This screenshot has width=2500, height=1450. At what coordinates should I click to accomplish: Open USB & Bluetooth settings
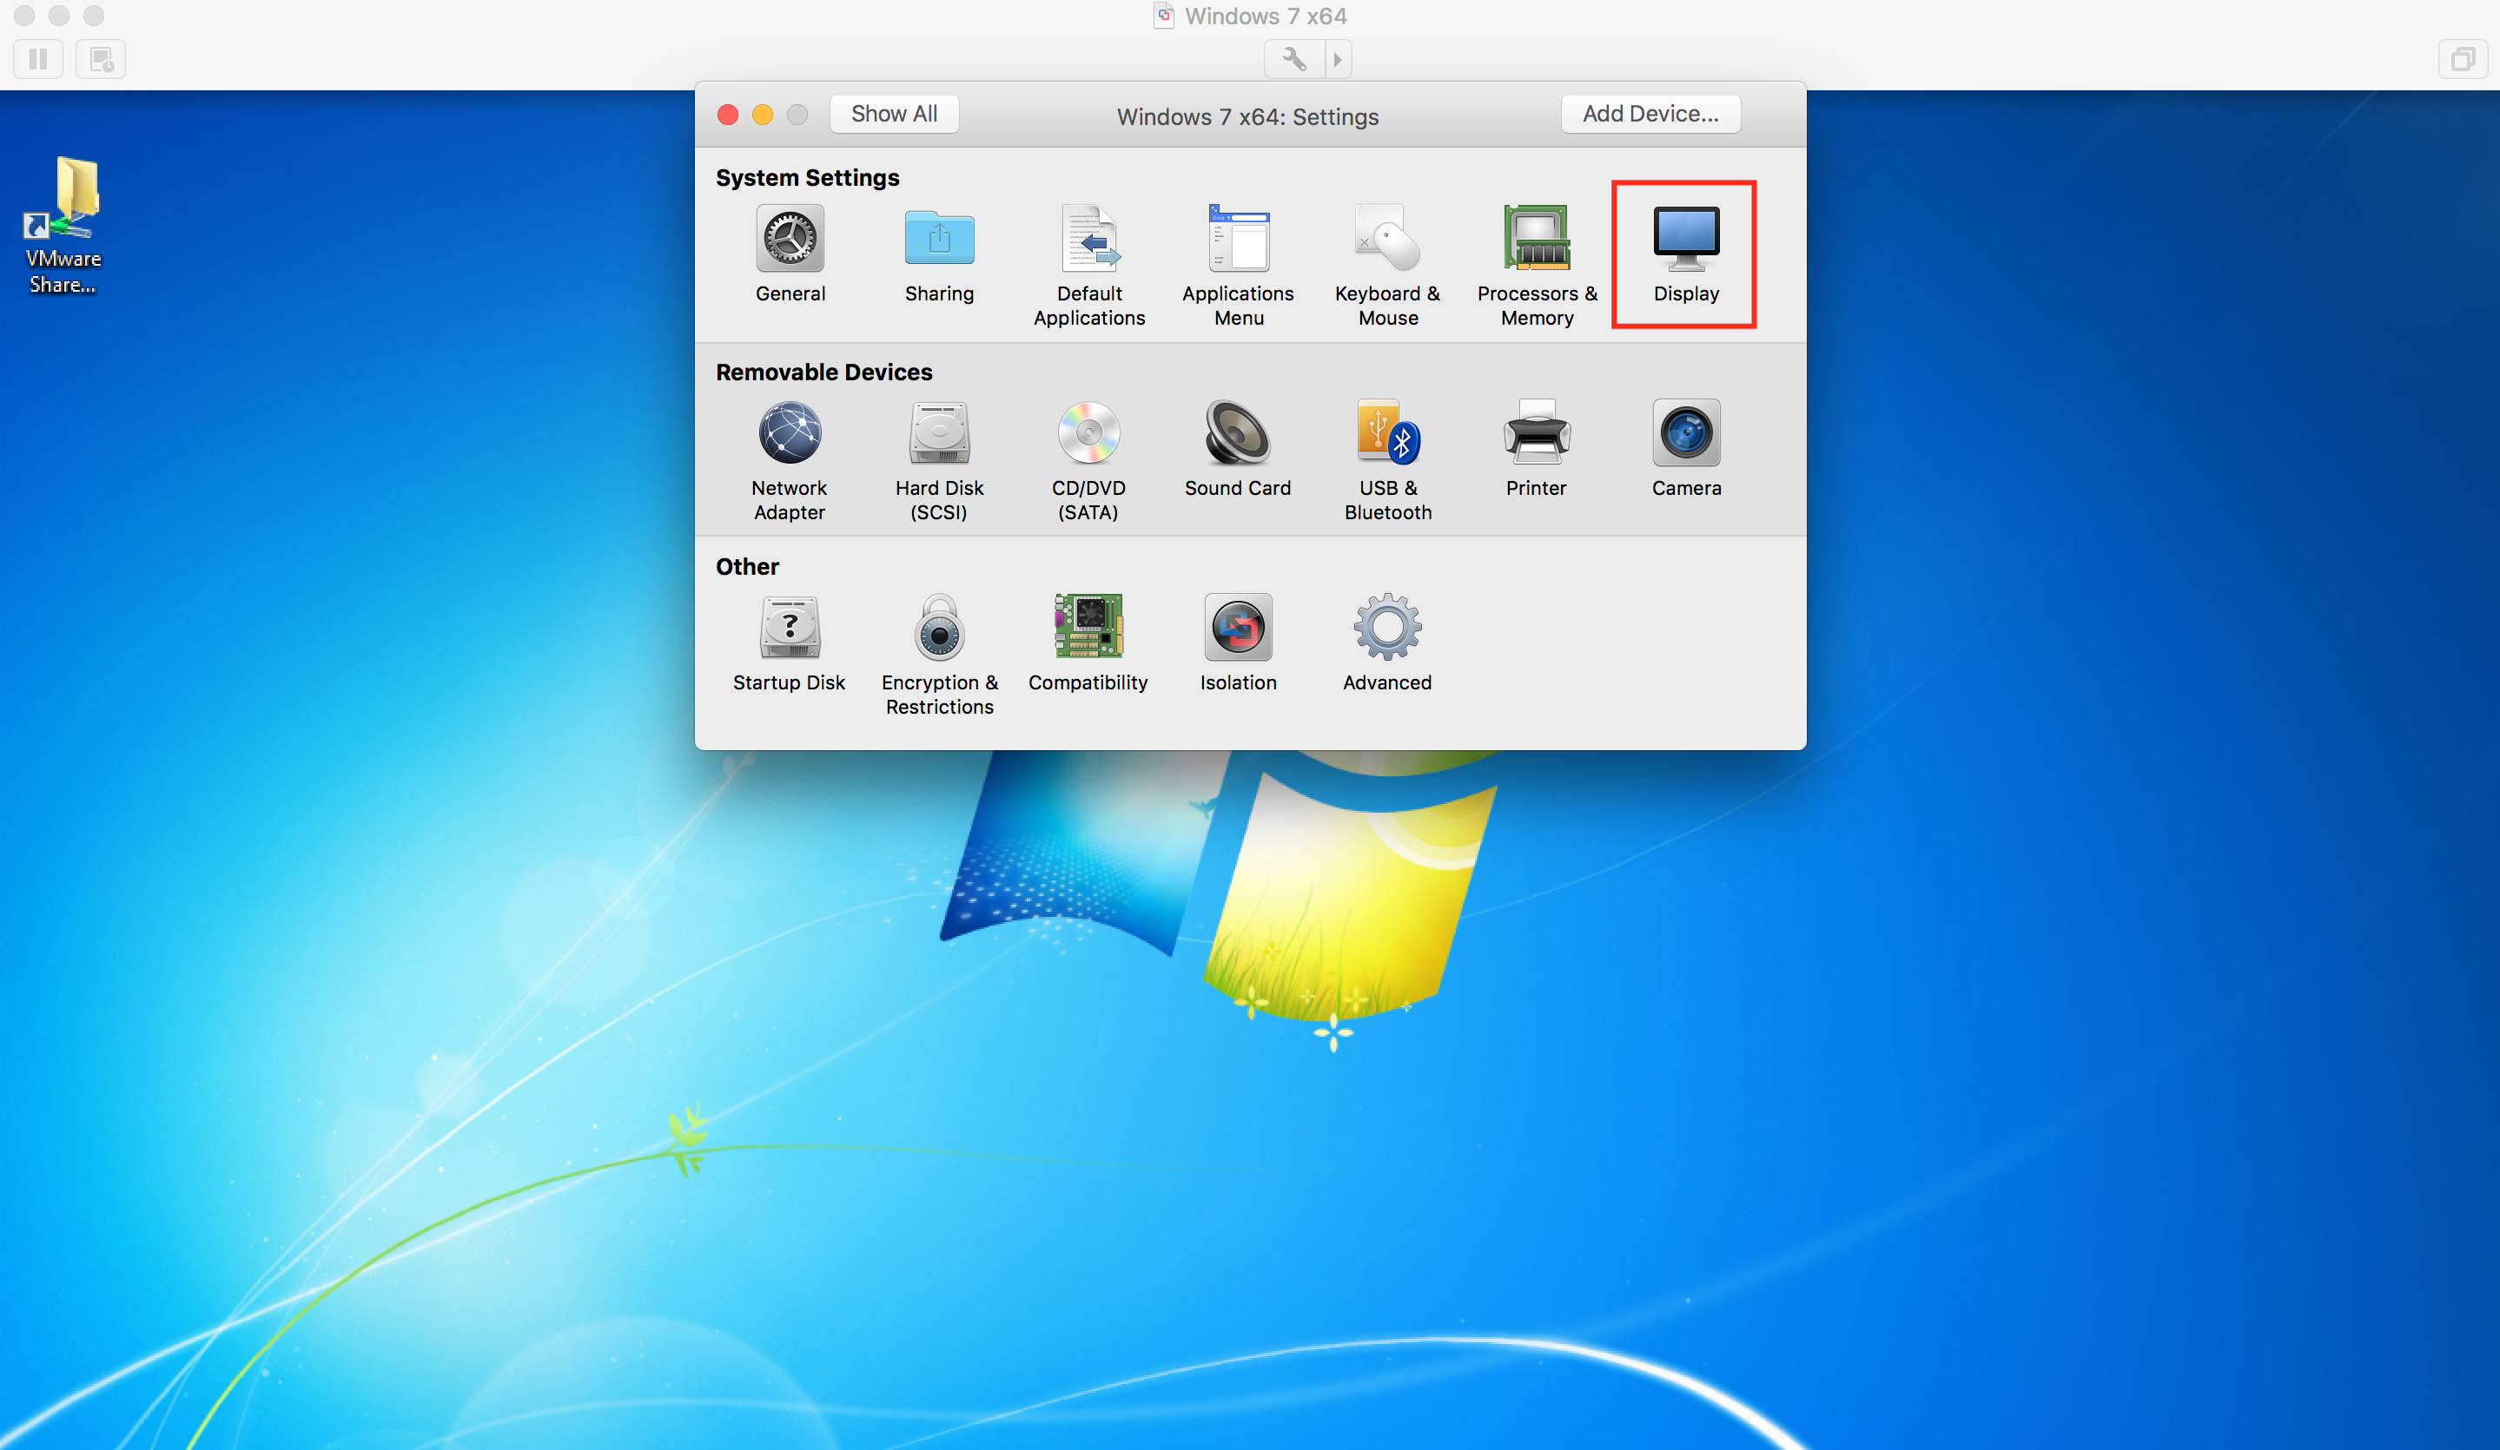point(1387,433)
